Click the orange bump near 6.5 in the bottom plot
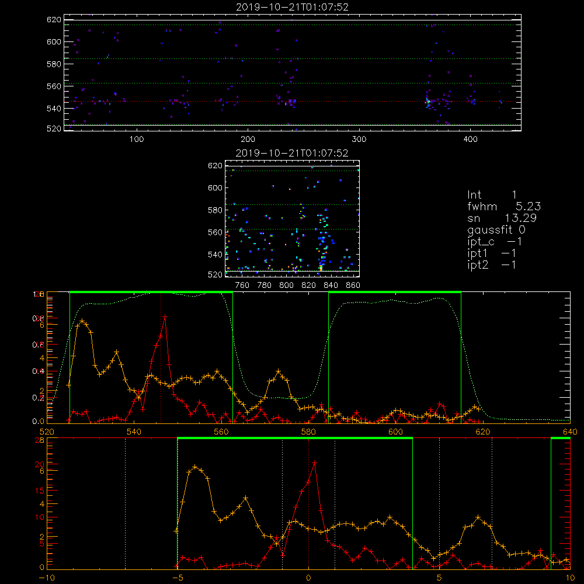The width and height of the screenshot is (584, 584). click(x=479, y=517)
